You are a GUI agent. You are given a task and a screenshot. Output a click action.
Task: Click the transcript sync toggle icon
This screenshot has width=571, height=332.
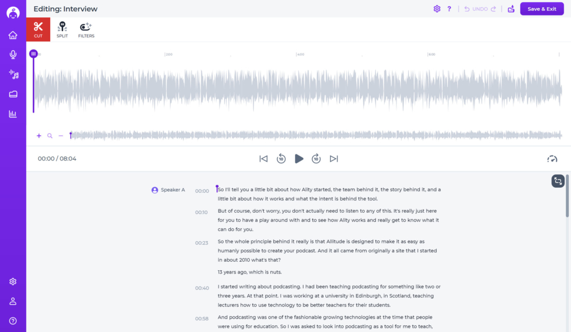point(558,180)
